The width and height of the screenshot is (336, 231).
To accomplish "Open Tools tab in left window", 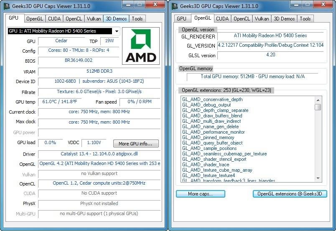I will [x=137, y=19].
